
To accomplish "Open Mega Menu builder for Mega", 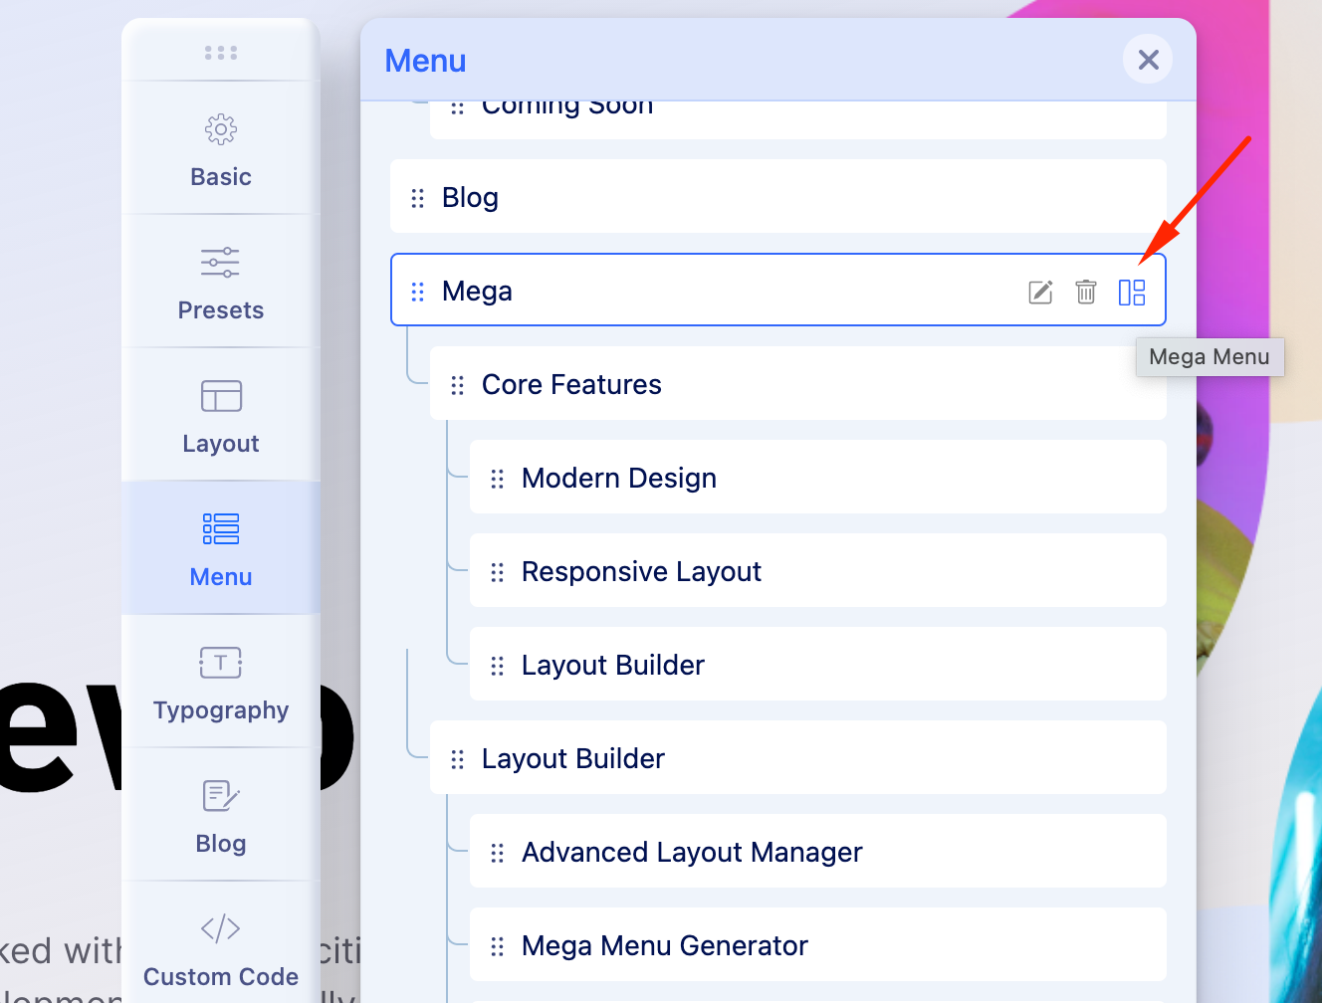I will click(1132, 292).
